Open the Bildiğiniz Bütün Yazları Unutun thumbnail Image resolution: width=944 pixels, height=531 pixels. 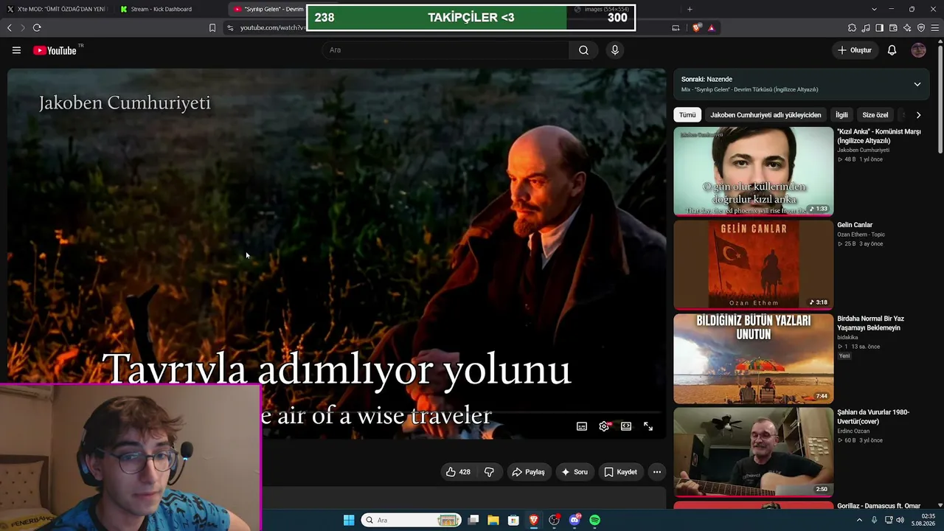pos(753,358)
